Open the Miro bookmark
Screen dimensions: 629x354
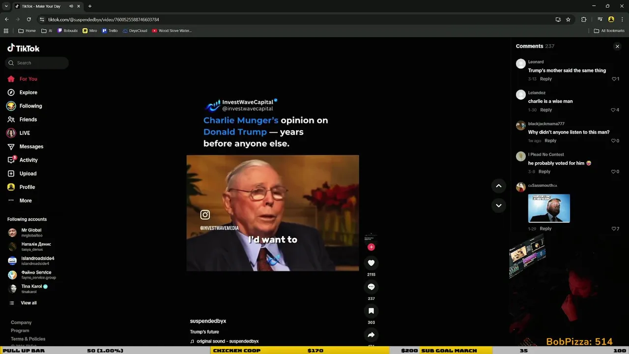click(89, 30)
